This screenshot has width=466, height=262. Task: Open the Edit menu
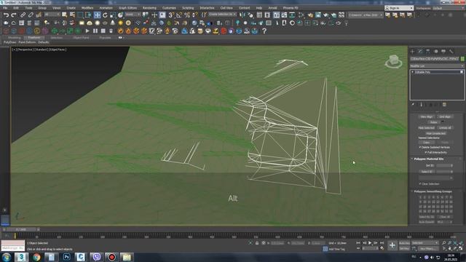(x=16, y=8)
